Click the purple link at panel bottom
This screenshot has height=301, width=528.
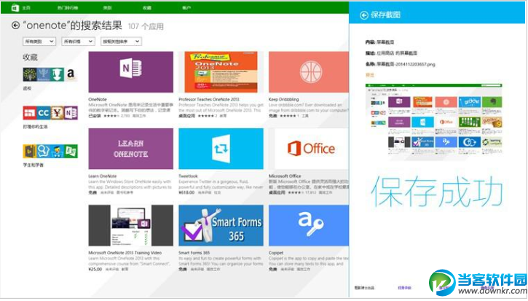point(404,288)
